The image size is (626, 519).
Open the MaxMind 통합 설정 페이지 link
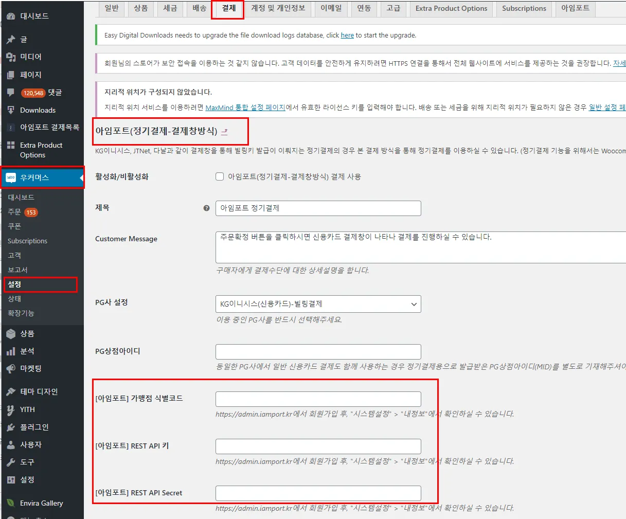(245, 108)
